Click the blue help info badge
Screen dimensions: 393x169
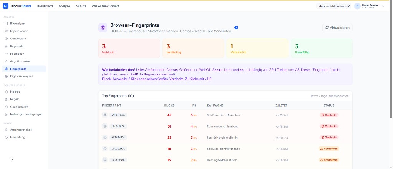pos(236,28)
